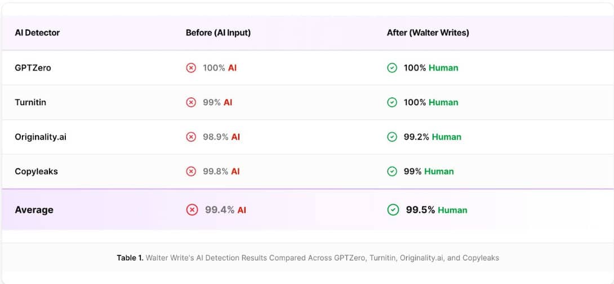Click the Before (AI Input) column header
The image size is (614, 284).
[x=218, y=33]
